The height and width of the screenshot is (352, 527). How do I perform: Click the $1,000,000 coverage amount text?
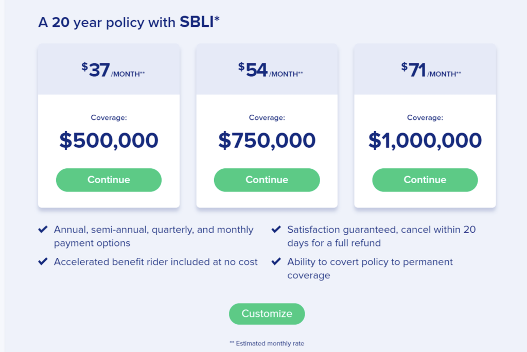coord(425,139)
